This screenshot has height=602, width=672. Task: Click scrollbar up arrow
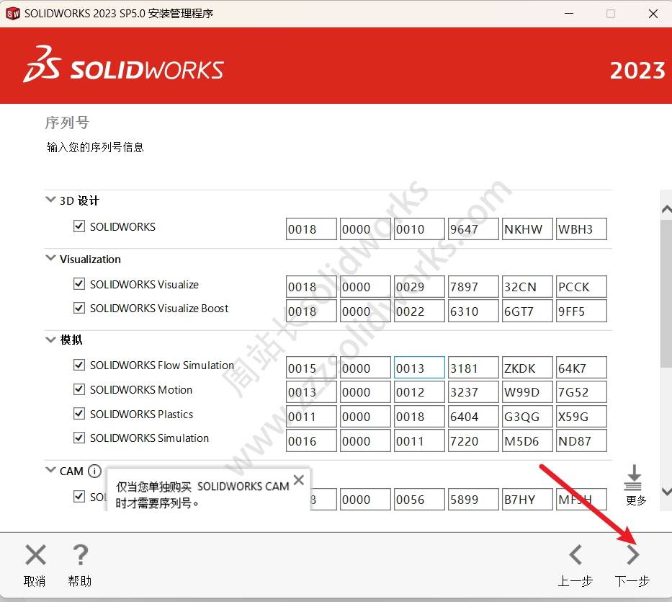click(x=666, y=209)
